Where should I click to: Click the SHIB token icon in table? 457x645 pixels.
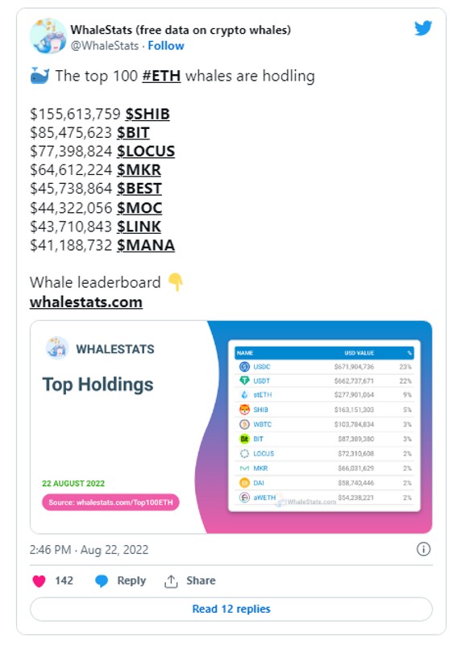(x=244, y=410)
